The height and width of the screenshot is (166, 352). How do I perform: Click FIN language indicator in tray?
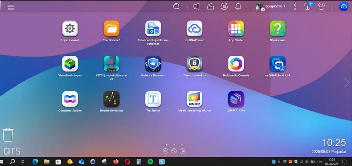pyautogui.click(x=319, y=162)
